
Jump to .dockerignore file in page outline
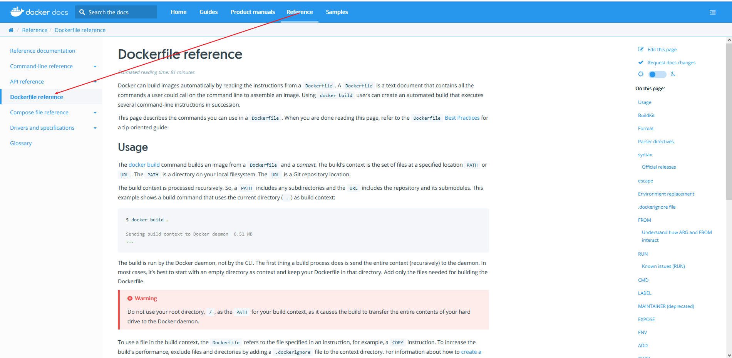click(x=657, y=207)
